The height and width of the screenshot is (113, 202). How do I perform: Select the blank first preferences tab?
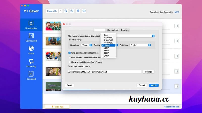pyautogui.click(x=99, y=30)
